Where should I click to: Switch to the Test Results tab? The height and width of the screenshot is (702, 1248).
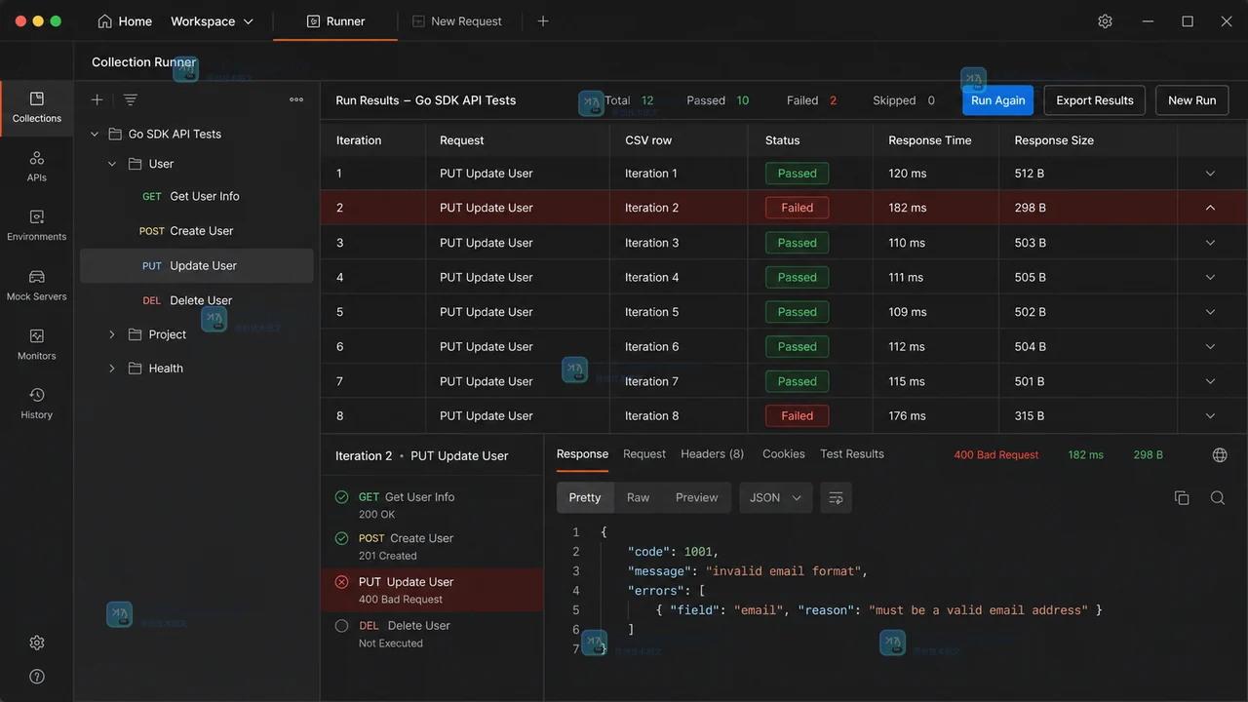point(852,454)
